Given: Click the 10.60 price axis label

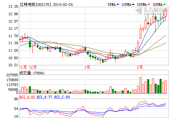Looking at the screenshot, I should click(13, 58).
